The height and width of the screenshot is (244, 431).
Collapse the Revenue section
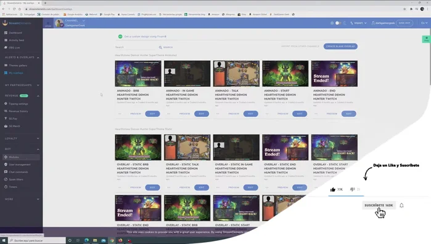click(x=38, y=96)
